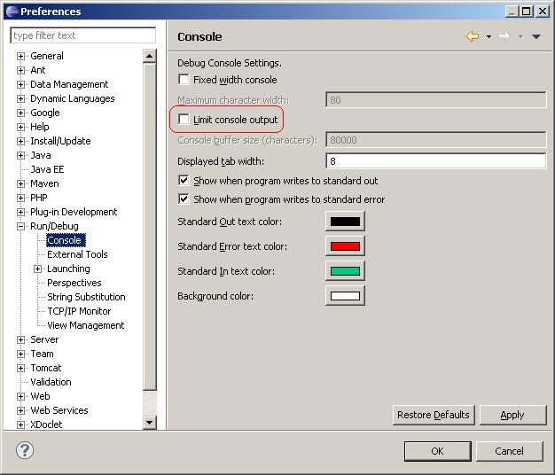
Task: Click the tree scrollbar down arrow
Action: tap(149, 423)
